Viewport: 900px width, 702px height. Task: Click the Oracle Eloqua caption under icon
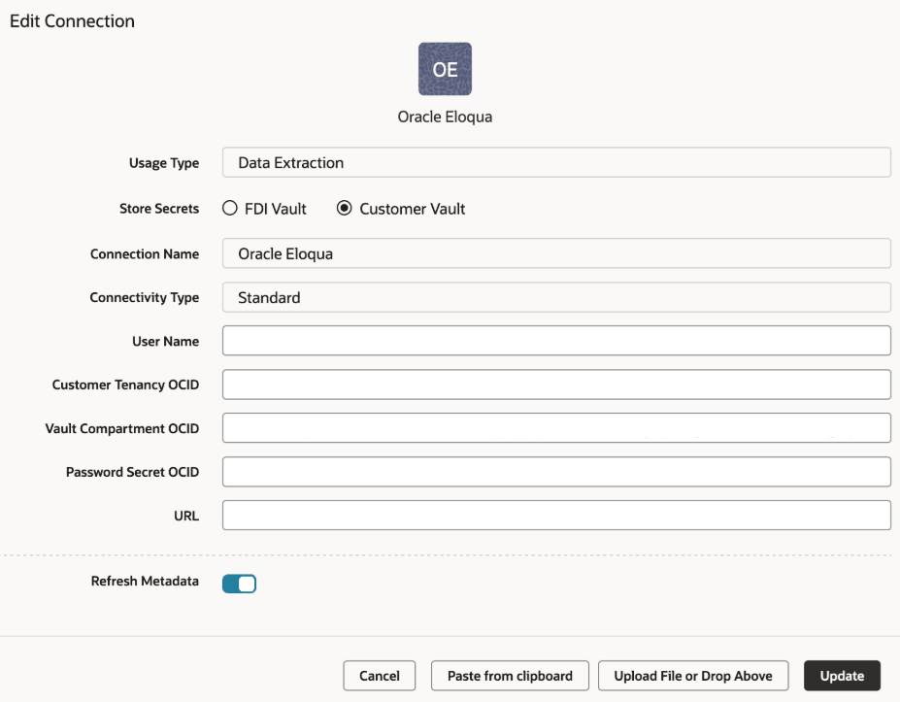[x=445, y=117]
